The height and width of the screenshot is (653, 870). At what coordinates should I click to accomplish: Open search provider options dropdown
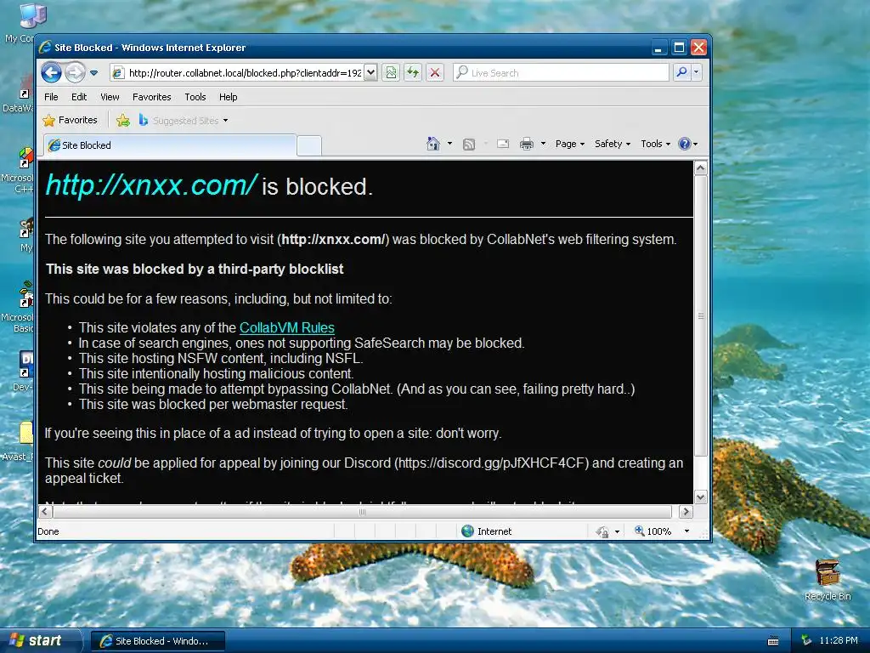697,73
